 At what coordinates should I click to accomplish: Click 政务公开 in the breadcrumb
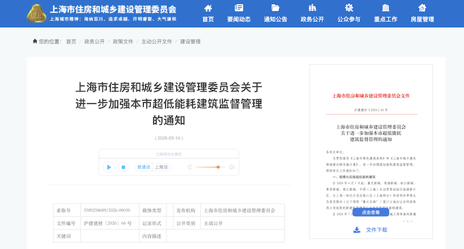pos(94,42)
